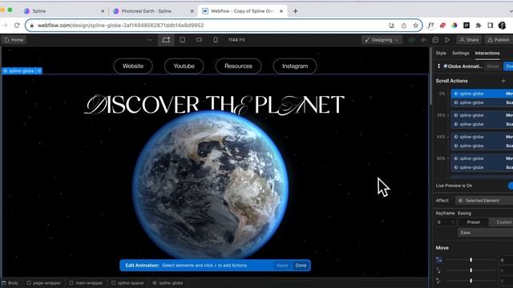
Task: Click the red stacked extension icon
Action: (442, 25)
